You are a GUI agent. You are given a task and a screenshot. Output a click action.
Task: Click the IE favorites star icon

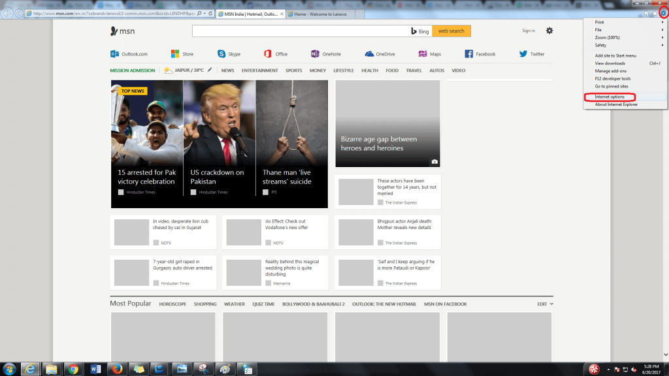pyautogui.click(x=655, y=14)
